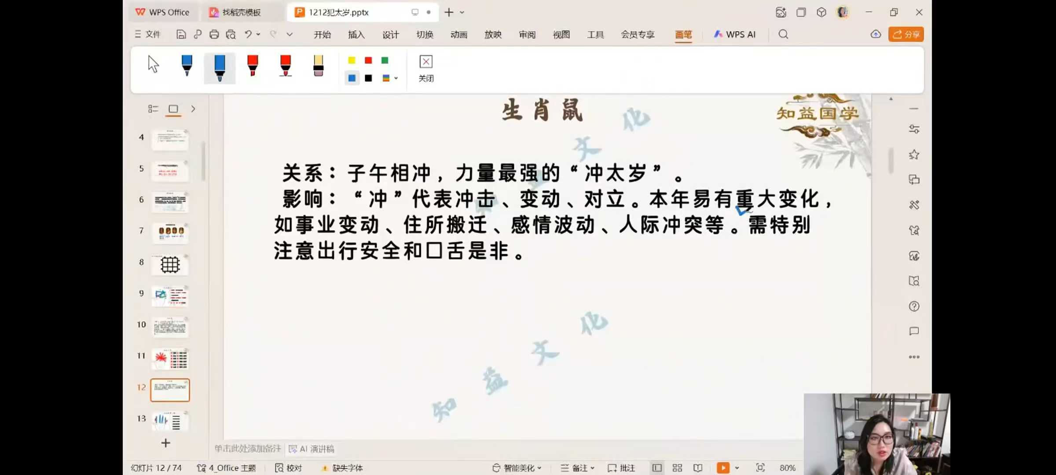
Task: Close the pen toolbar with 关闭 button
Action: (426, 68)
